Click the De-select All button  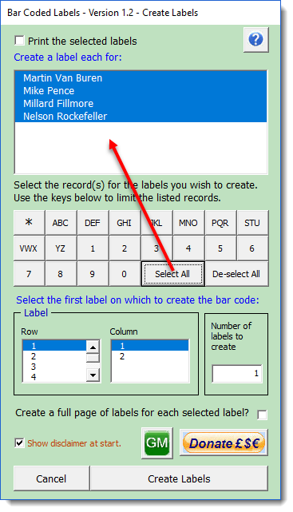point(236,274)
